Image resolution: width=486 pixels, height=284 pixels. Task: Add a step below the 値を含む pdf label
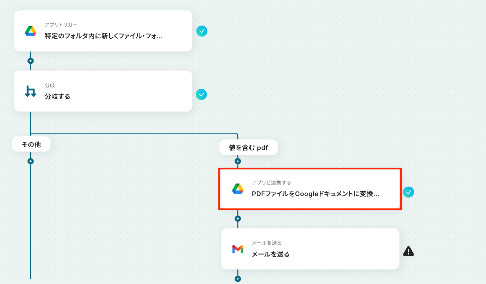click(238, 161)
